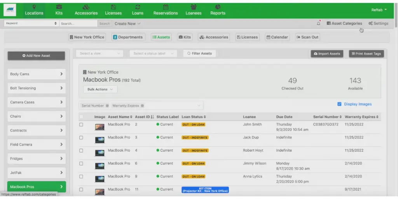Click the Import Assets button
Viewport: 398px width, 199px height.
327,54
